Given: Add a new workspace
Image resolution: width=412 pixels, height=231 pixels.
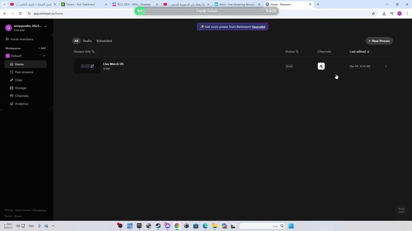Looking at the screenshot, I should [42, 48].
